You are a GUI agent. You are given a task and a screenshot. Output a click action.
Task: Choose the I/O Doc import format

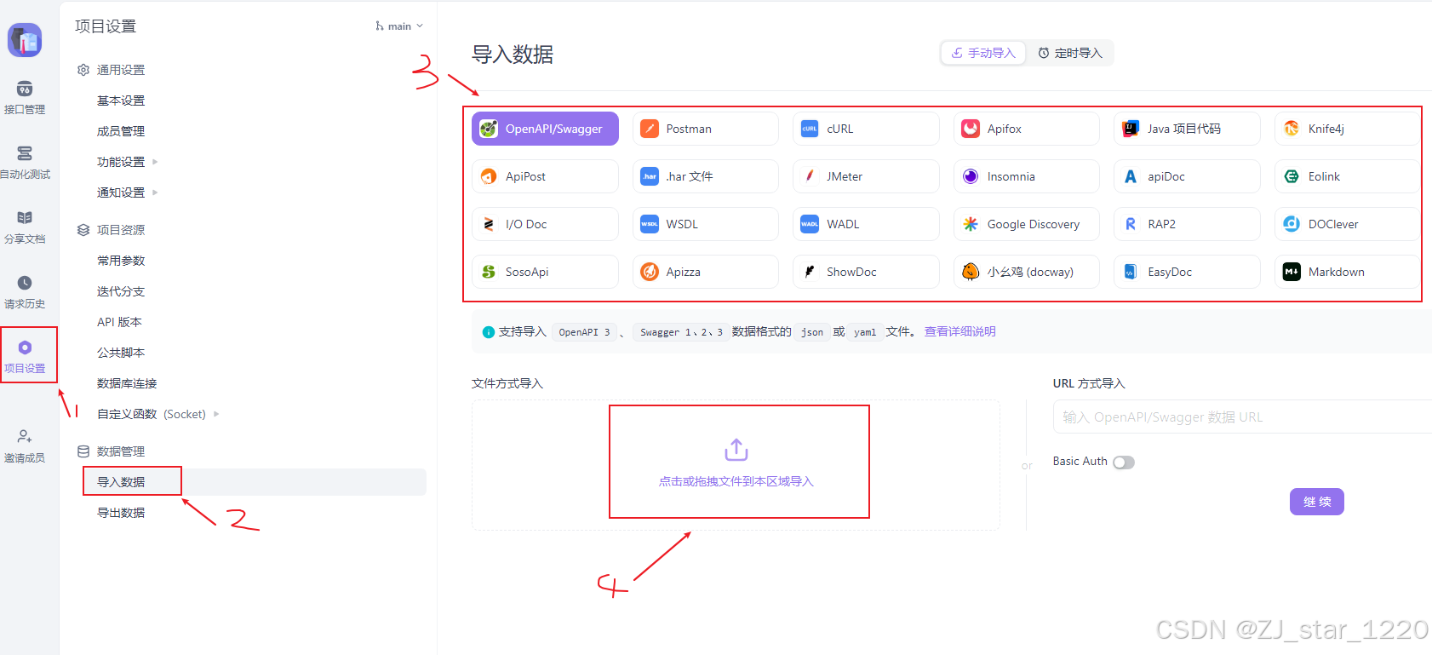coord(545,224)
